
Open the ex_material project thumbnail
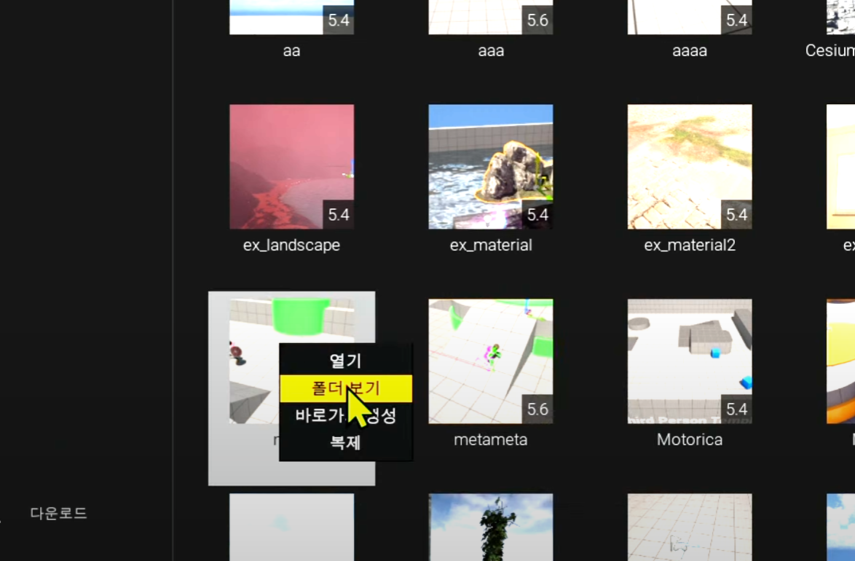coord(491,166)
